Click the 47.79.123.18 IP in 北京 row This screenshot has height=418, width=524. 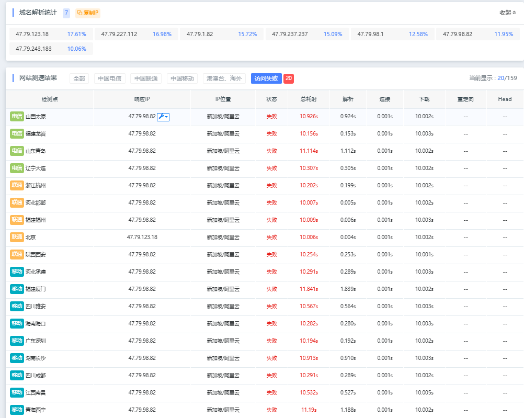[142, 238]
